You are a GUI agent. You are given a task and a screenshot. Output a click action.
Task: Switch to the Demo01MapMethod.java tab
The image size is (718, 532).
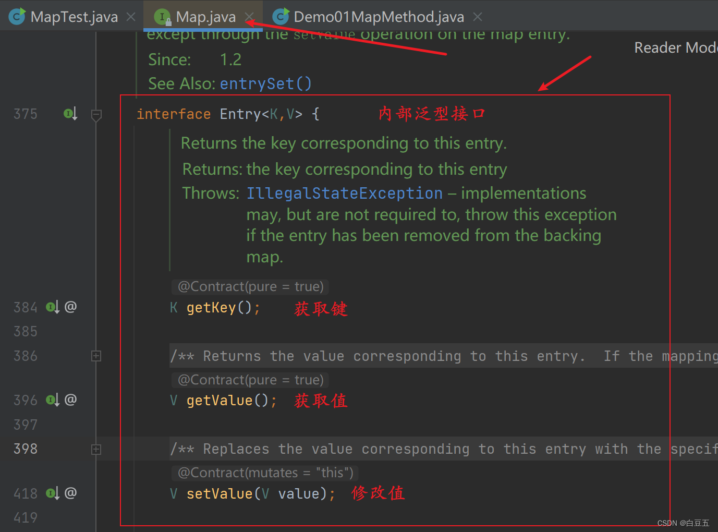pyautogui.click(x=379, y=17)
